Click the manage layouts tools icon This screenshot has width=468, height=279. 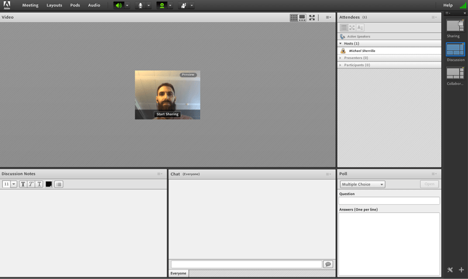click(x=450, y=270)
